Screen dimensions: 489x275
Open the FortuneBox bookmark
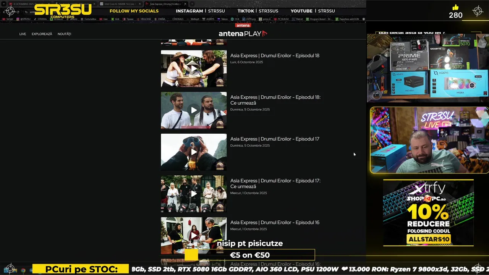[88, 19]
